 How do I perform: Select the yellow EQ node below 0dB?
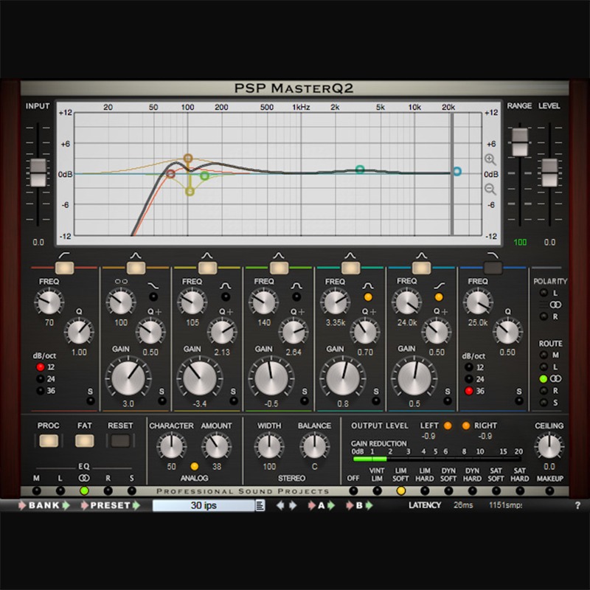tap(190, 192)
